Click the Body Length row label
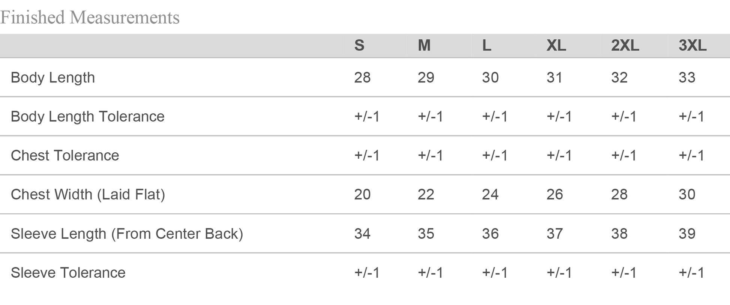The image size is (730, 305). [53, 77]
